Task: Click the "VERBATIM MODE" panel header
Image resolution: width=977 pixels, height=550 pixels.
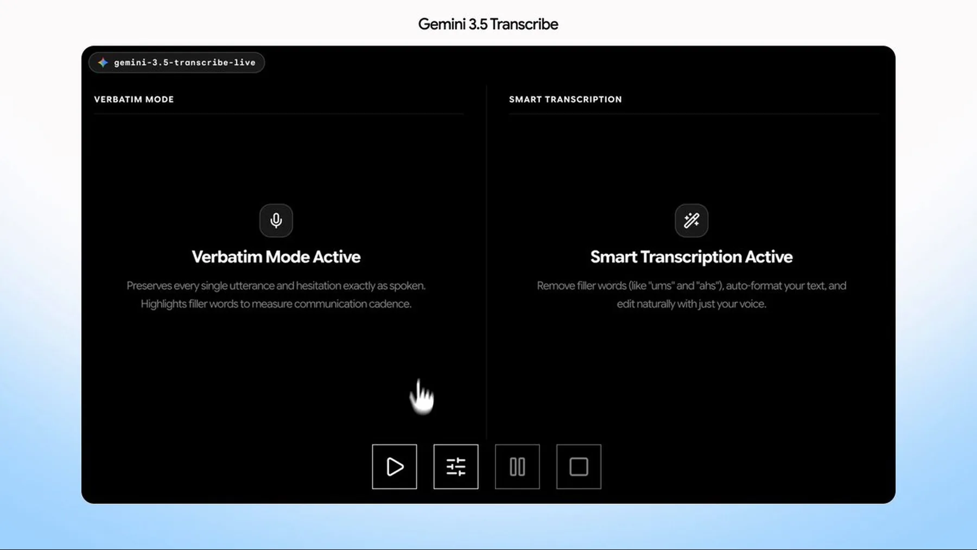Action: coord(134,99)
